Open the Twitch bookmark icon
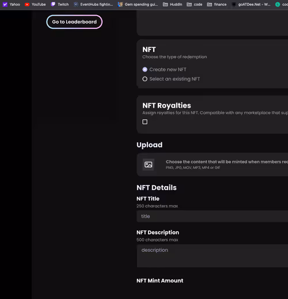This screenshot has height=299, width=288. [53, 4]
